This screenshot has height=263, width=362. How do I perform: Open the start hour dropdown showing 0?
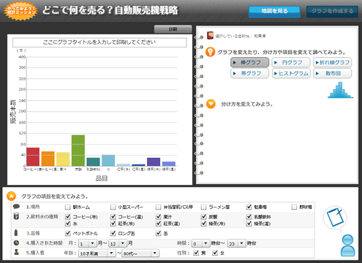pos(200,243)
